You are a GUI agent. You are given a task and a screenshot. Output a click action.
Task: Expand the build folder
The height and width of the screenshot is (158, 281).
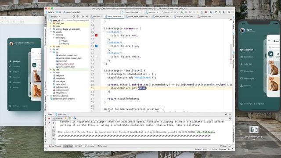pyautogui.click(x=51, y=47)
